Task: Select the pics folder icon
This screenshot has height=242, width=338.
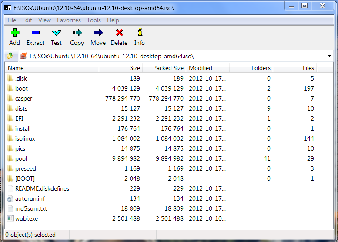Action: [x=10, y=148]
